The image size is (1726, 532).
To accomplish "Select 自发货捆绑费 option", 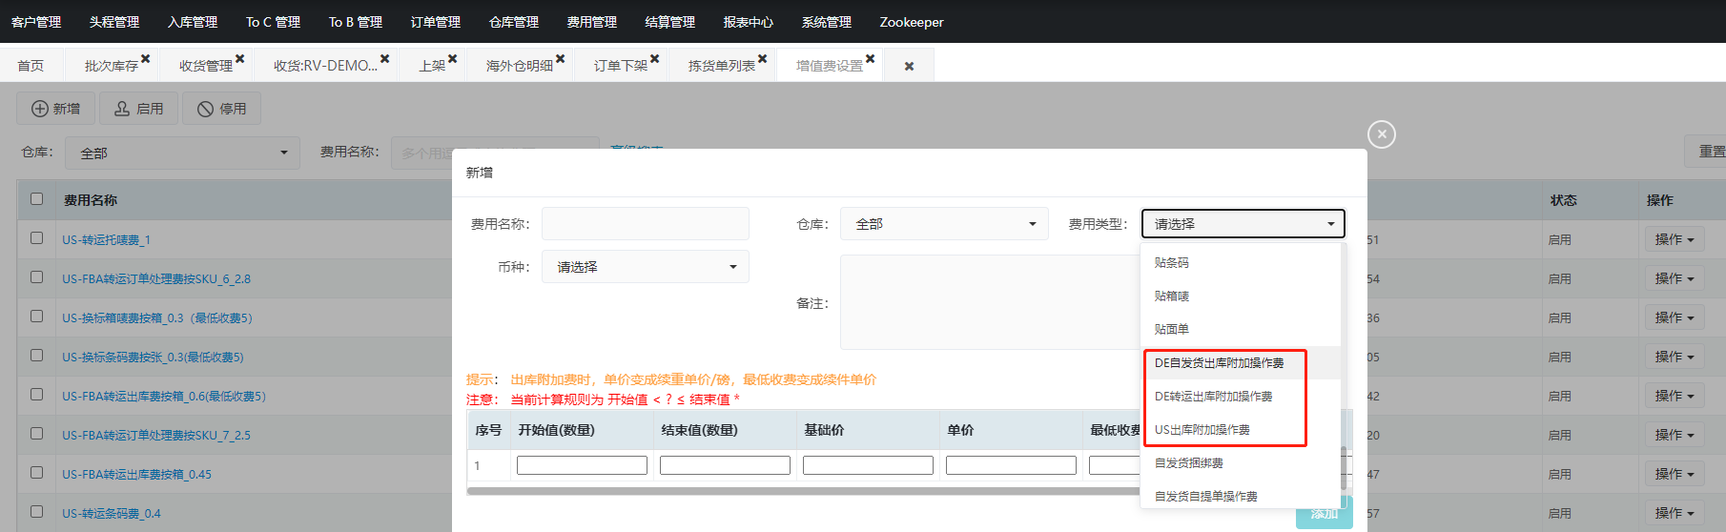I will click(x=1241, y=463).
